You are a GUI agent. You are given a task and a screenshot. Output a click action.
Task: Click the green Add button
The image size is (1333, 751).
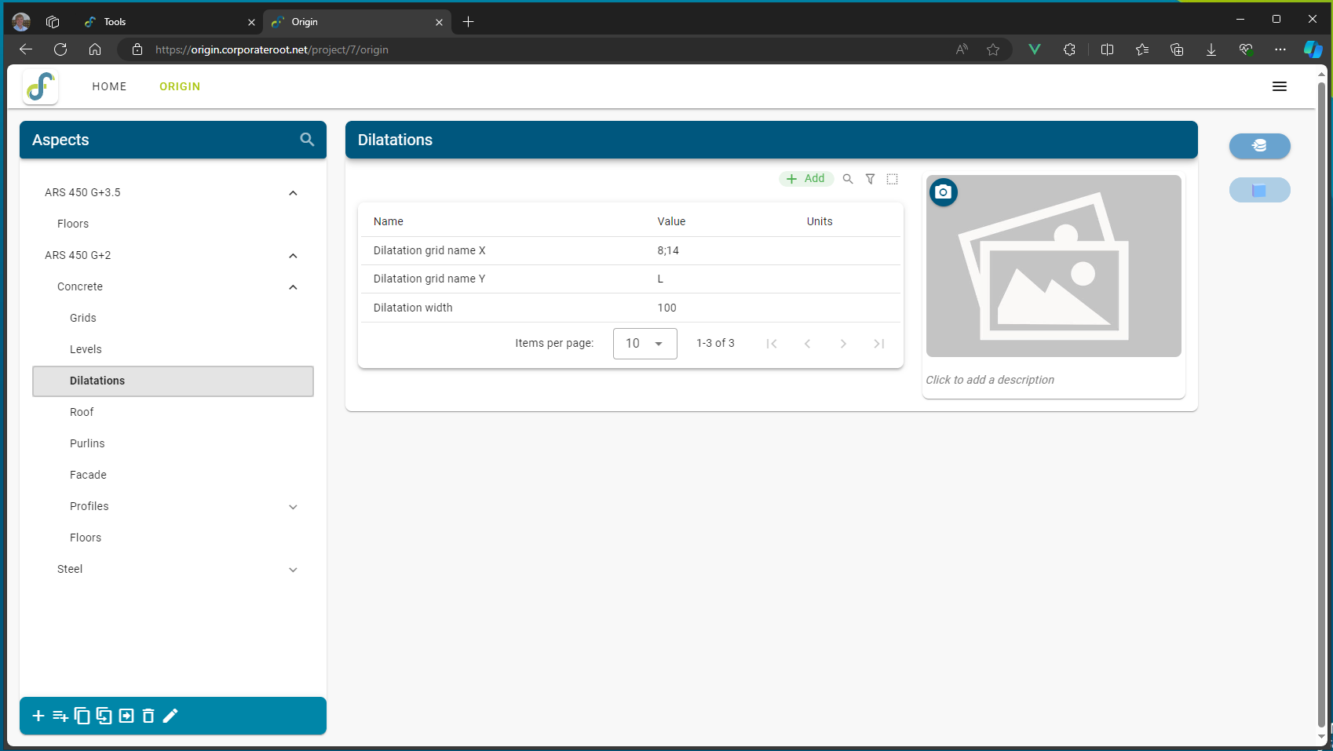[806, 179]
